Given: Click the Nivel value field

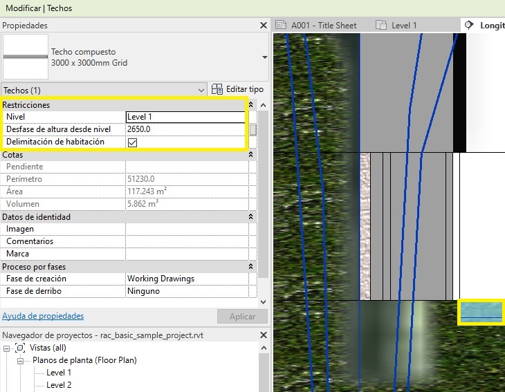Looking at the screenshot, I should click(185, 117).
